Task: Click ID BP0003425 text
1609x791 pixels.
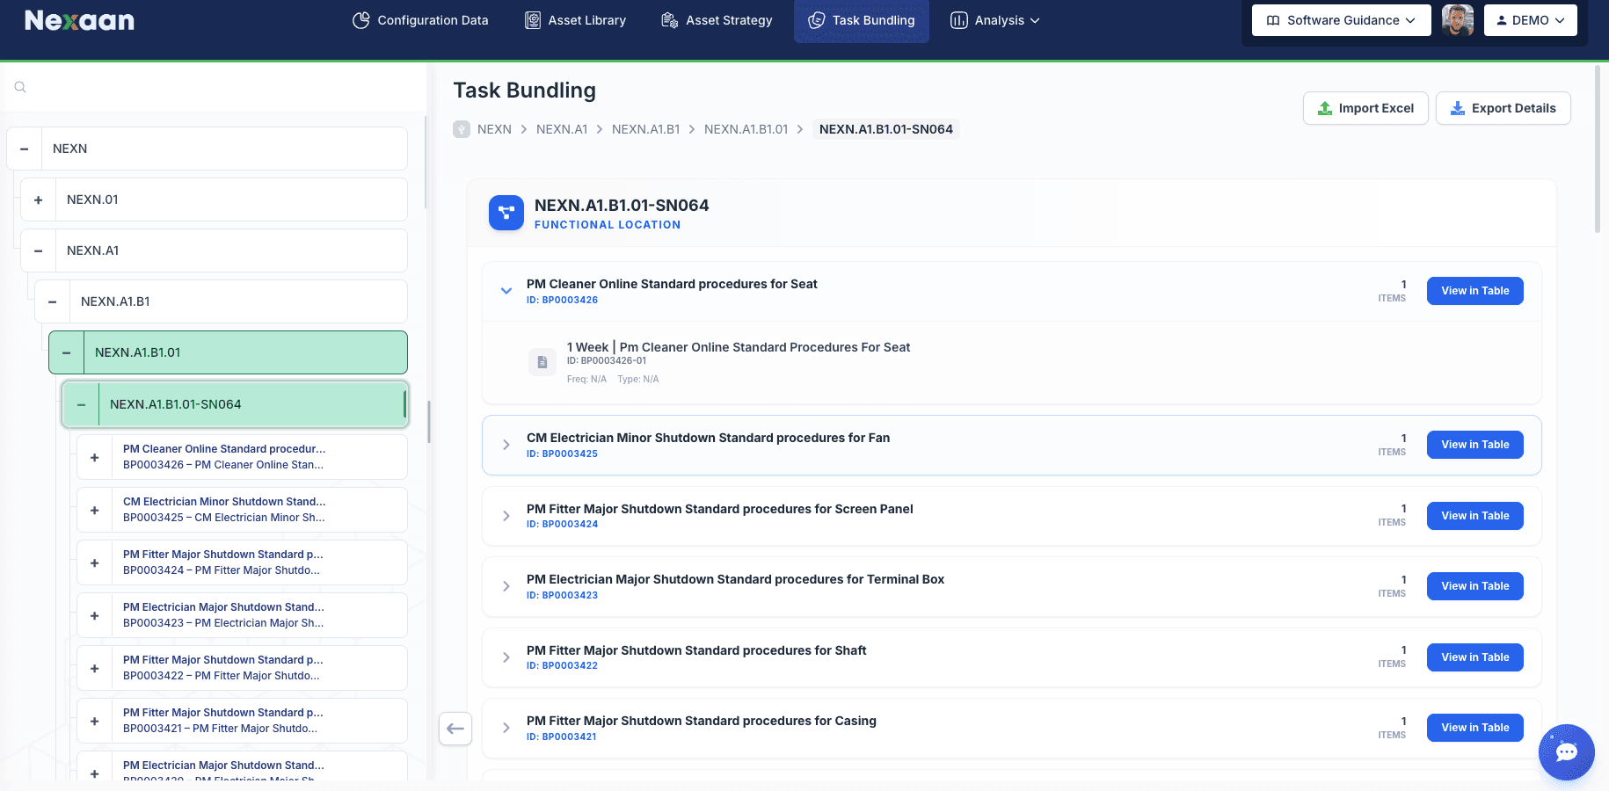Action: pyautogui.click(x=562, y=454)
